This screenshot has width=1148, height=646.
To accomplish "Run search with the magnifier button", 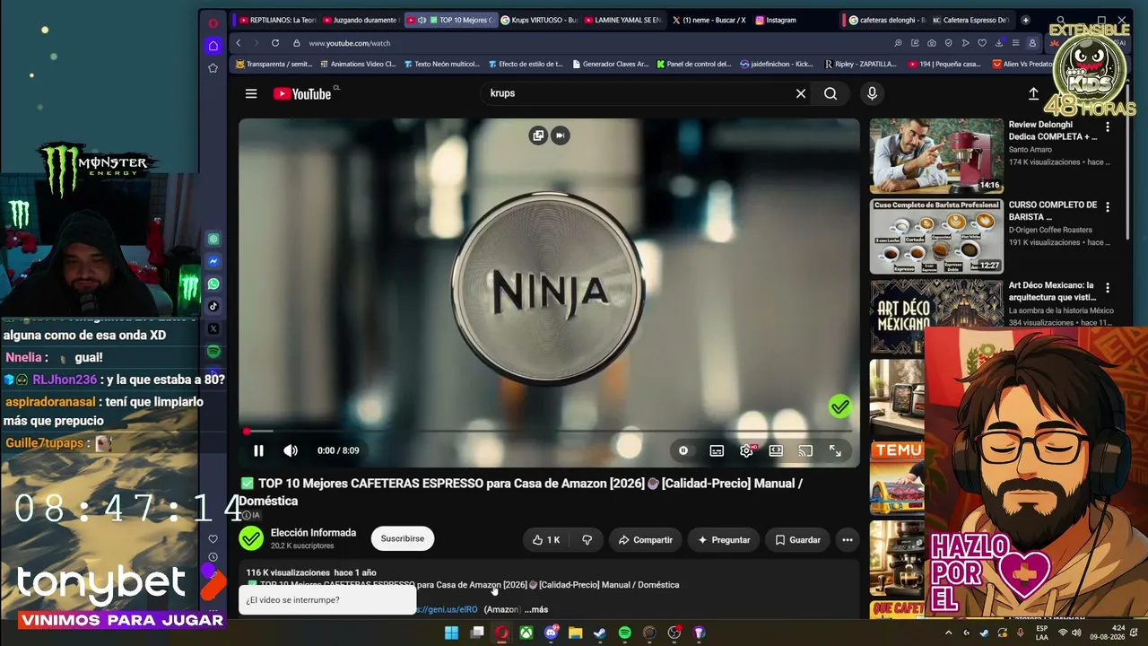I will point(831,93).
